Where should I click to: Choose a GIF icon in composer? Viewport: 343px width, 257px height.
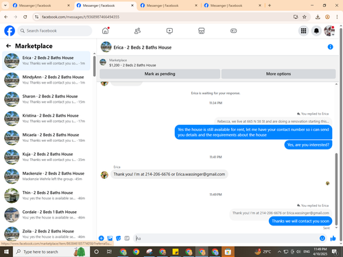(x=127, y=238)
